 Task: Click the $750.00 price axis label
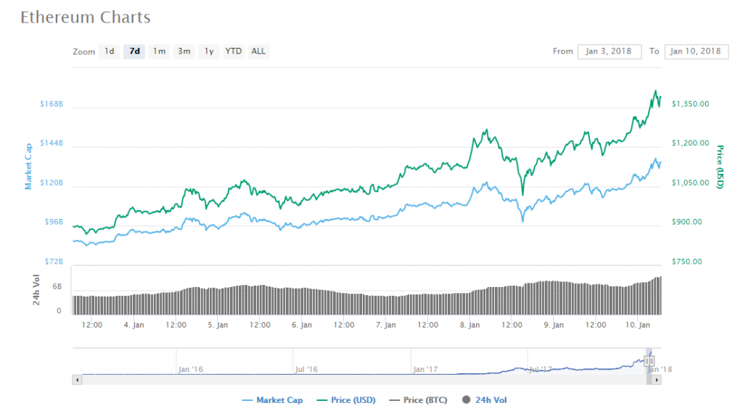pos(686,262)
